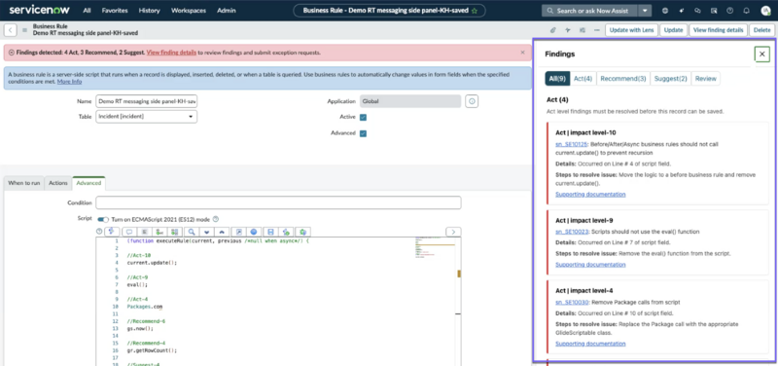Open the search scope dropdown arrow
Viewport: 778px width, 366px height.
point(645,11)
